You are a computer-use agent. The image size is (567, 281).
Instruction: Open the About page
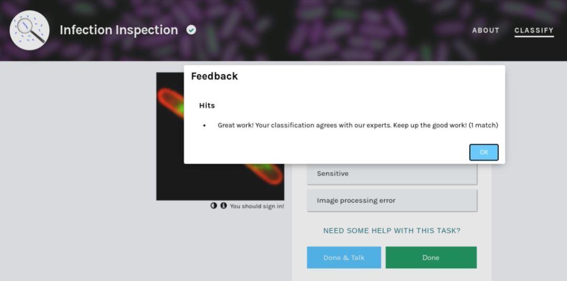[x=485, y=30]
